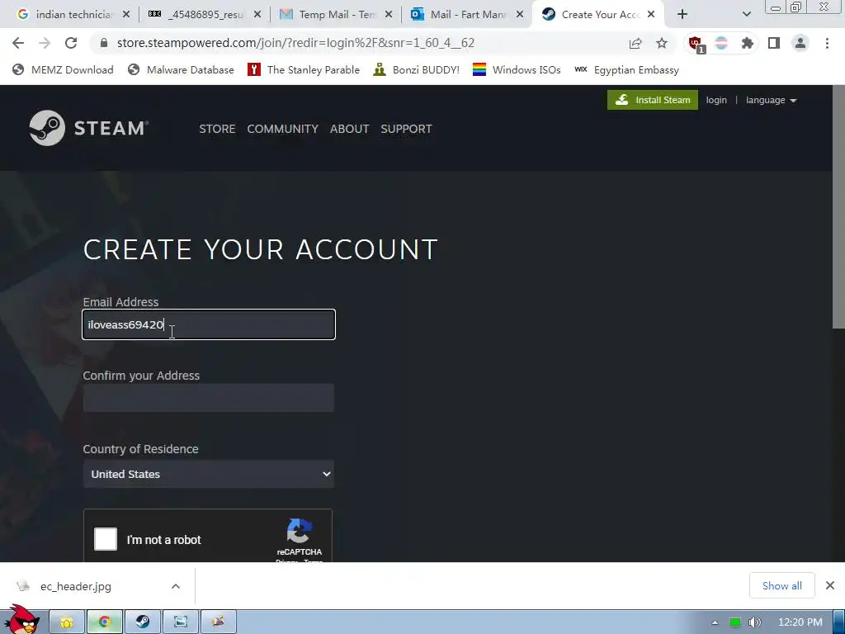Click the show desktop strip at the taskbar's end
Screen dimensions: 845x634
(839, 622)
